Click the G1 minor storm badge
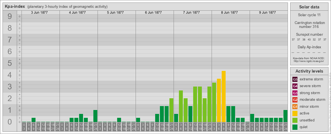 pos(295,107)
